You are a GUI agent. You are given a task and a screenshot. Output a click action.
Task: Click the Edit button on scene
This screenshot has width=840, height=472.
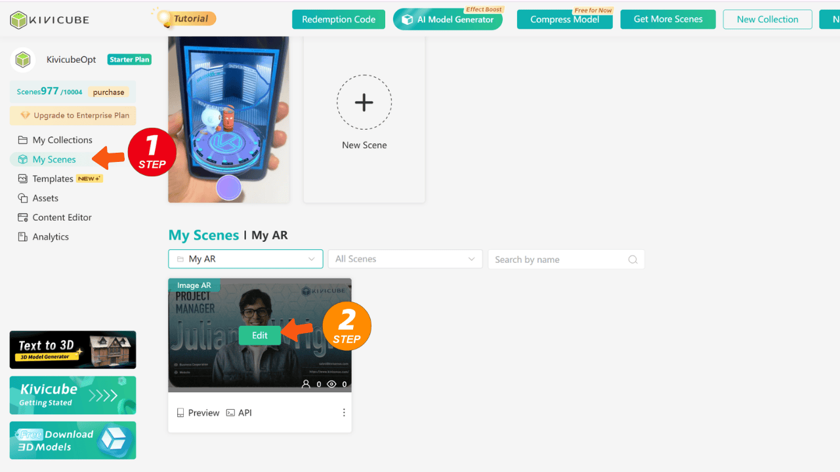tap(260, 335)
